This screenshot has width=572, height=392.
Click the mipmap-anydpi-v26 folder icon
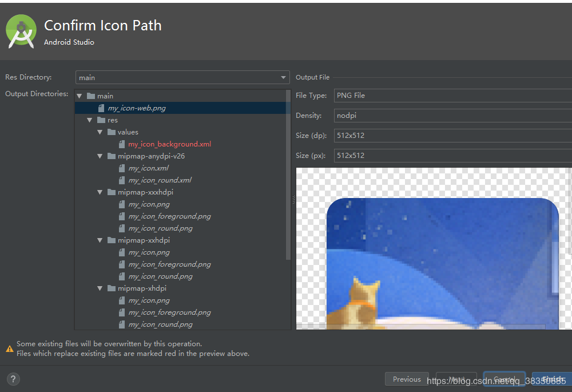pos(112,156)
